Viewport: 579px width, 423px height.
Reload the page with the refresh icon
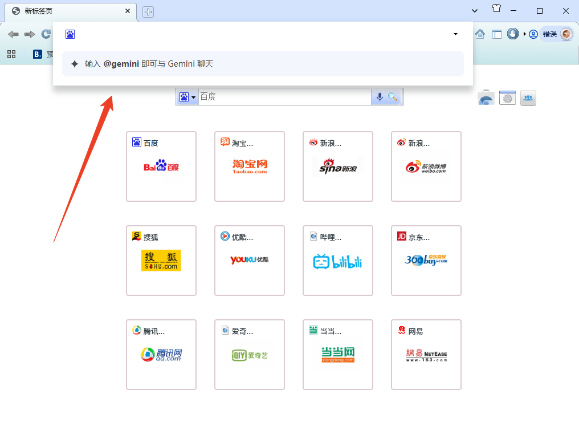[45, 33]
